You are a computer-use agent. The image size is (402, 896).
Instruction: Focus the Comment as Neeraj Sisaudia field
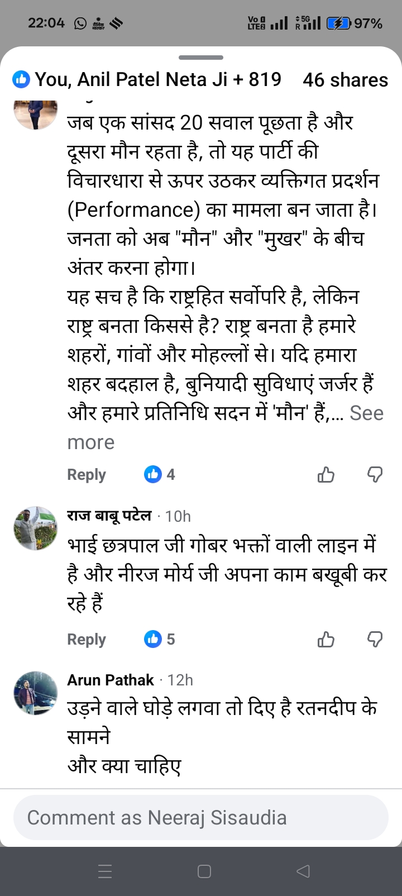point(201,818)
